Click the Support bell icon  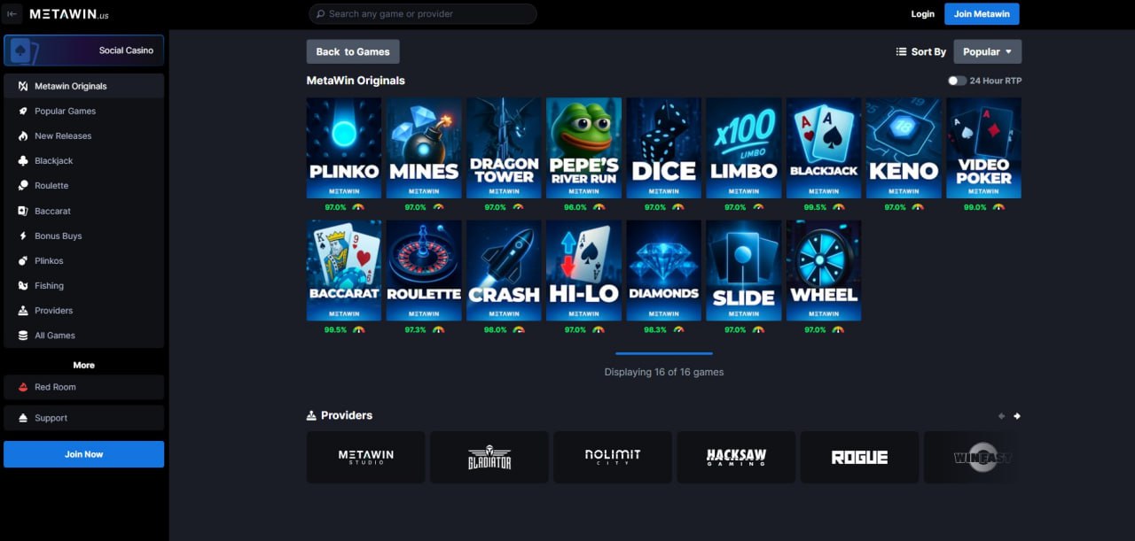(23, 418)
